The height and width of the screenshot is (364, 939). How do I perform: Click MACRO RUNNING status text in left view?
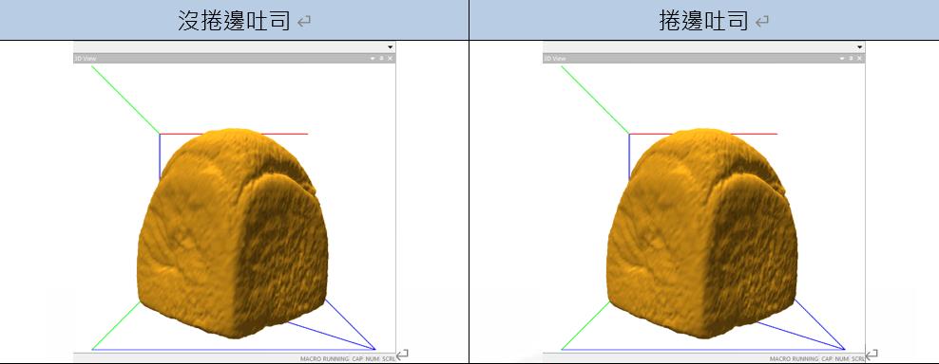coord(325,359)
